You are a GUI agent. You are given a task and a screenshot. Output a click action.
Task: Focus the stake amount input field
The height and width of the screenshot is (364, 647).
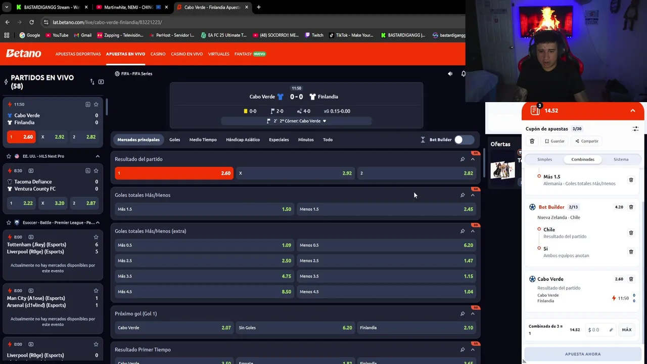click(600, 330)
